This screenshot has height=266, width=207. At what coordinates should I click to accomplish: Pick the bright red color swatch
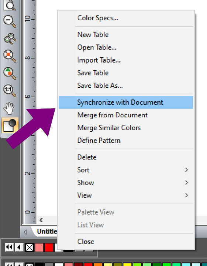coord(49,248)
